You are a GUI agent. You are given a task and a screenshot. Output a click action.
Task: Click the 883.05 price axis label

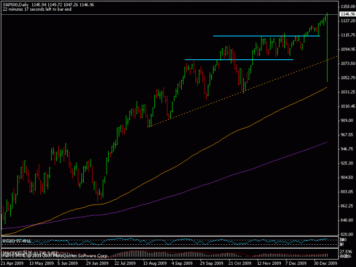[x=347, y=192]
